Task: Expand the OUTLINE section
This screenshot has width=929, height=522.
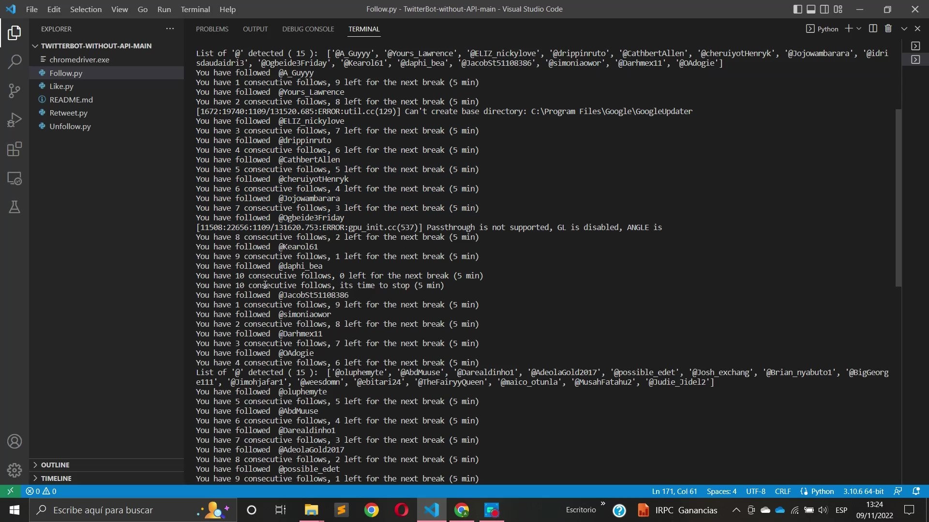Action: pos(55,465)
